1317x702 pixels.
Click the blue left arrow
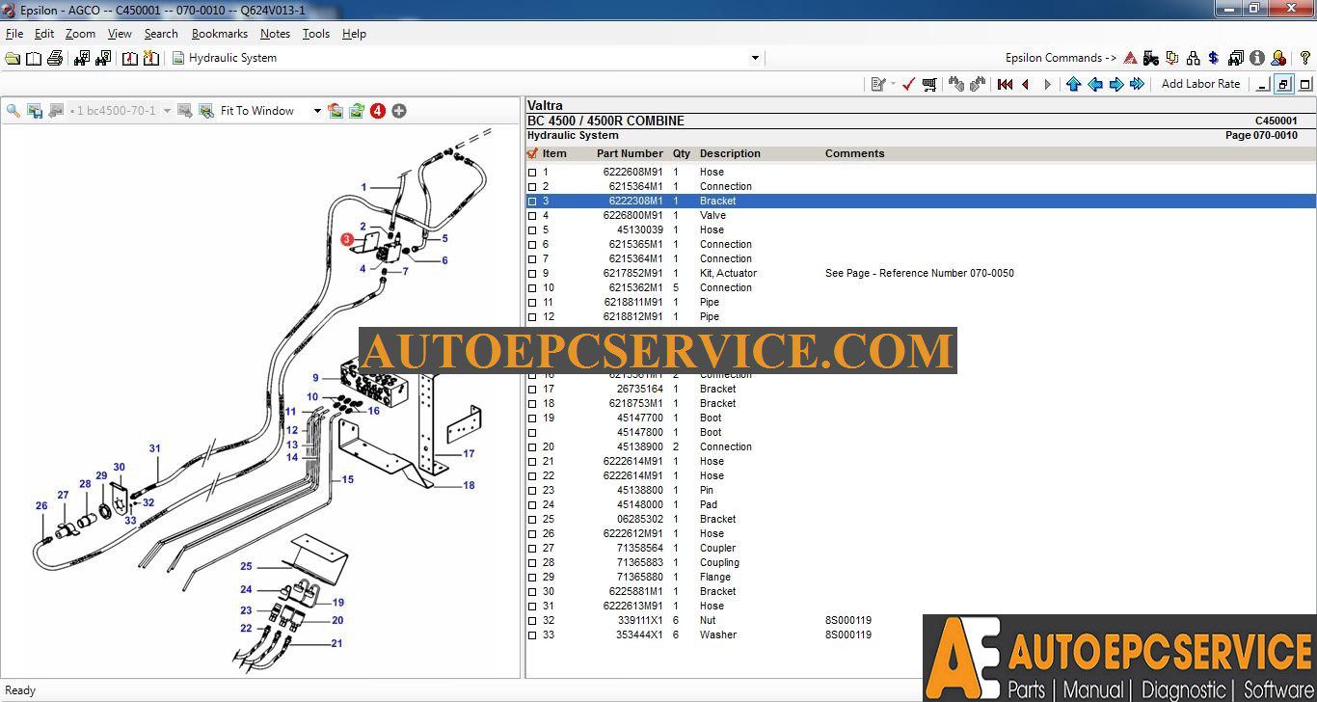coord(1095,84)
